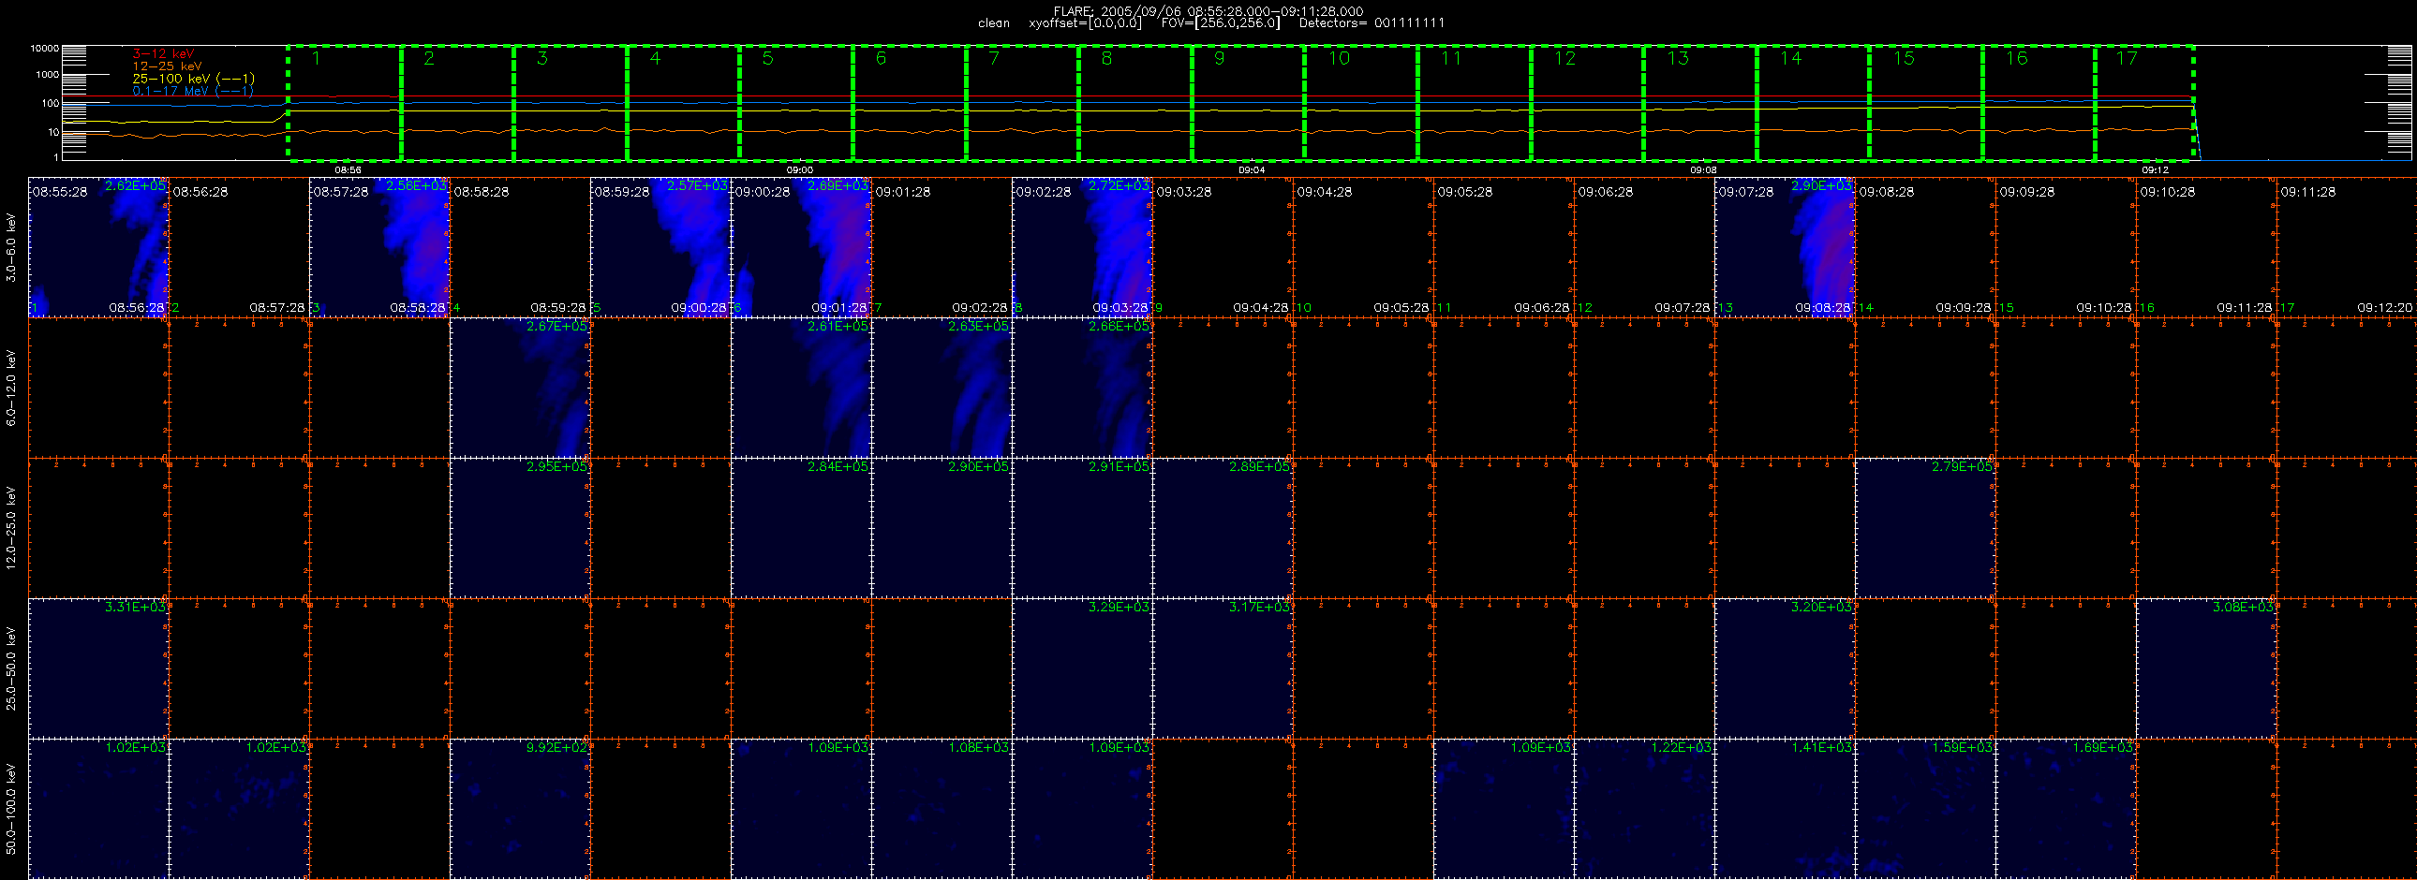Viewport: 2417px width, 880px height.
Task: Open 50-100 keV image labeled 1.08E+03
Action: [x=942, y=809]
